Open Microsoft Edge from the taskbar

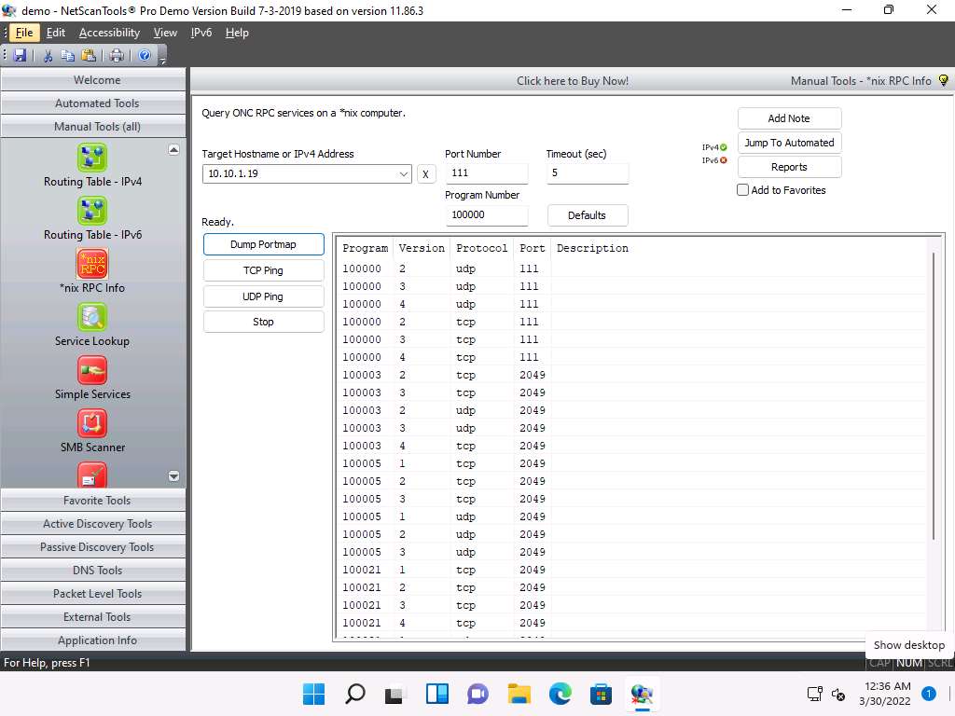[560, 694]
